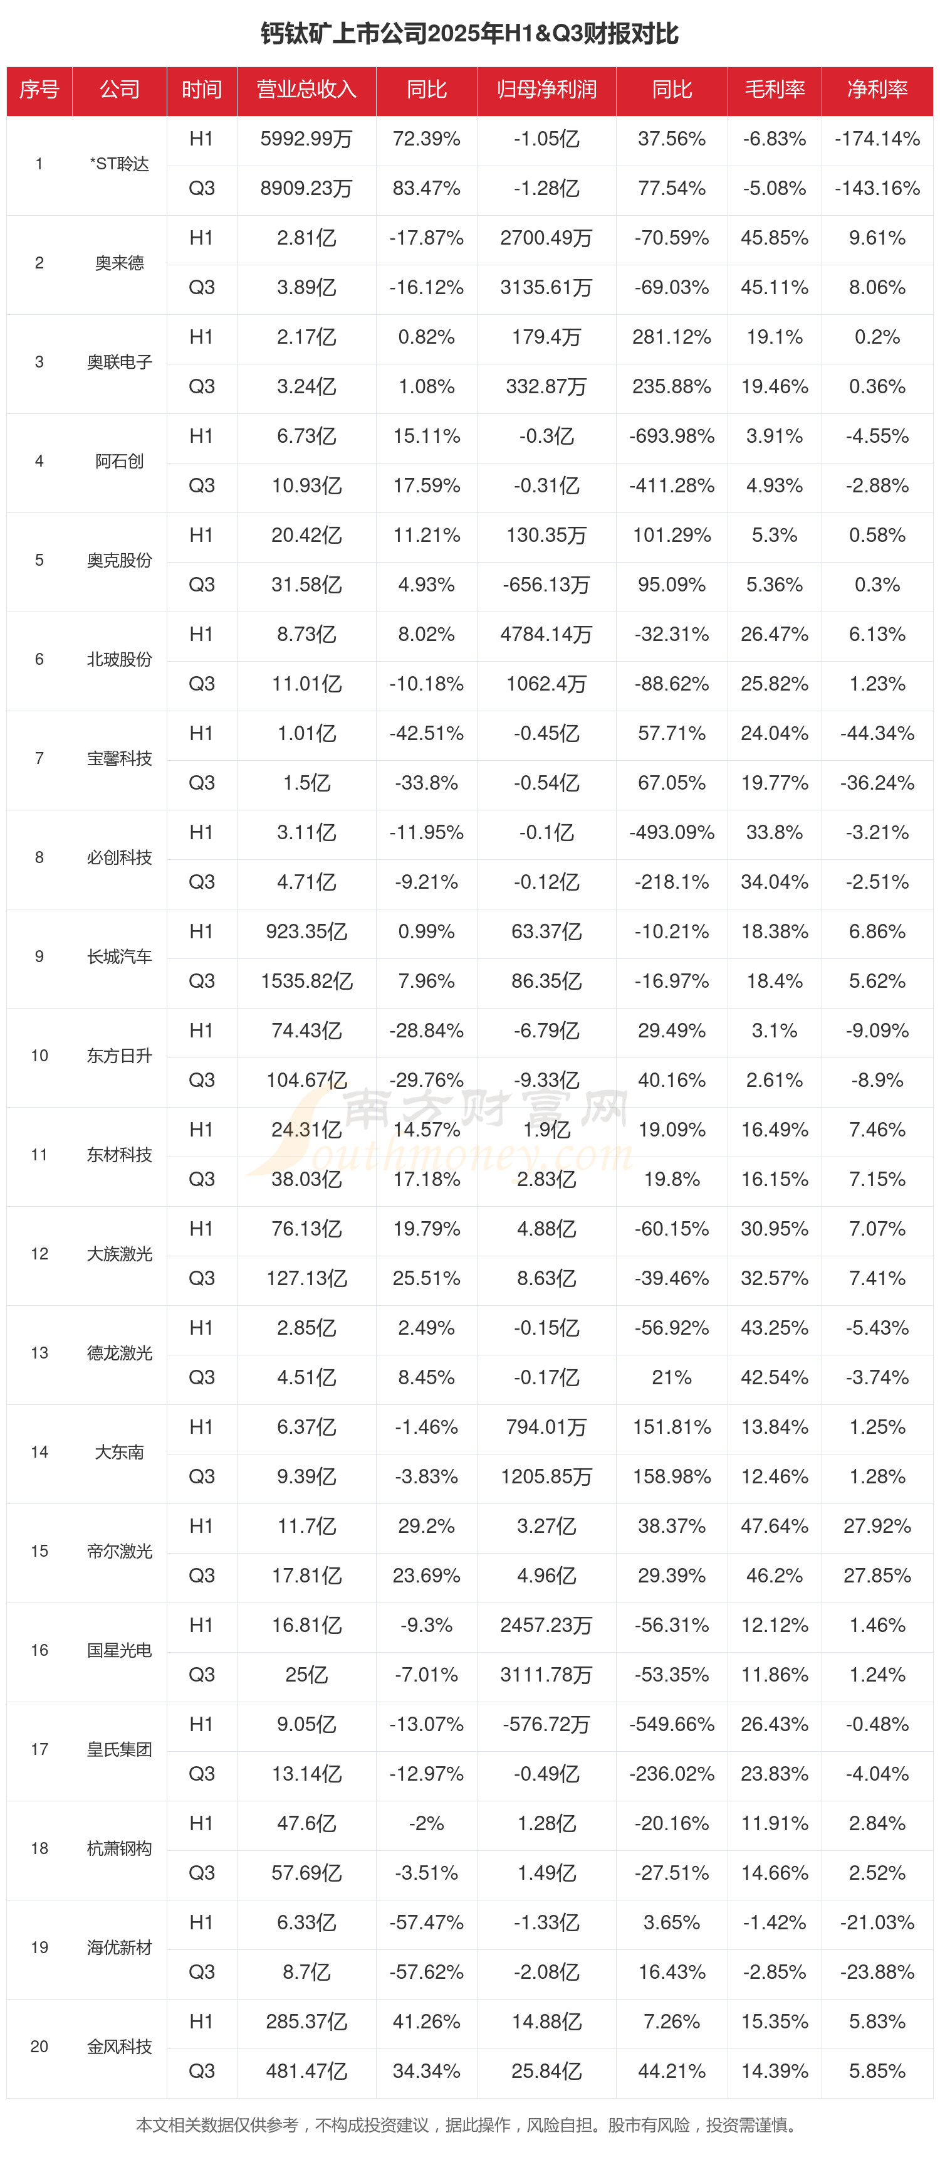Select the -174.14% net margin cell
The width and height of the screenshot is (940, 2162).
coord(876,139)
